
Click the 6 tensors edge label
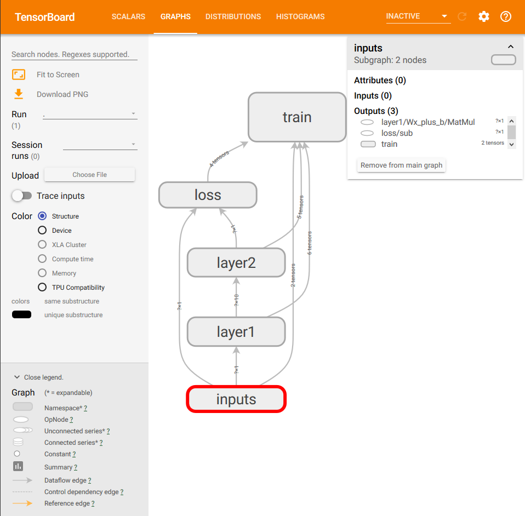pyautogui.click(x=310, y=243)
